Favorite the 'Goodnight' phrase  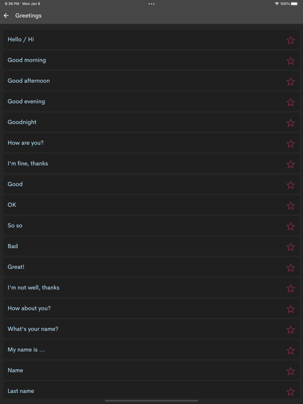(290, 123)
